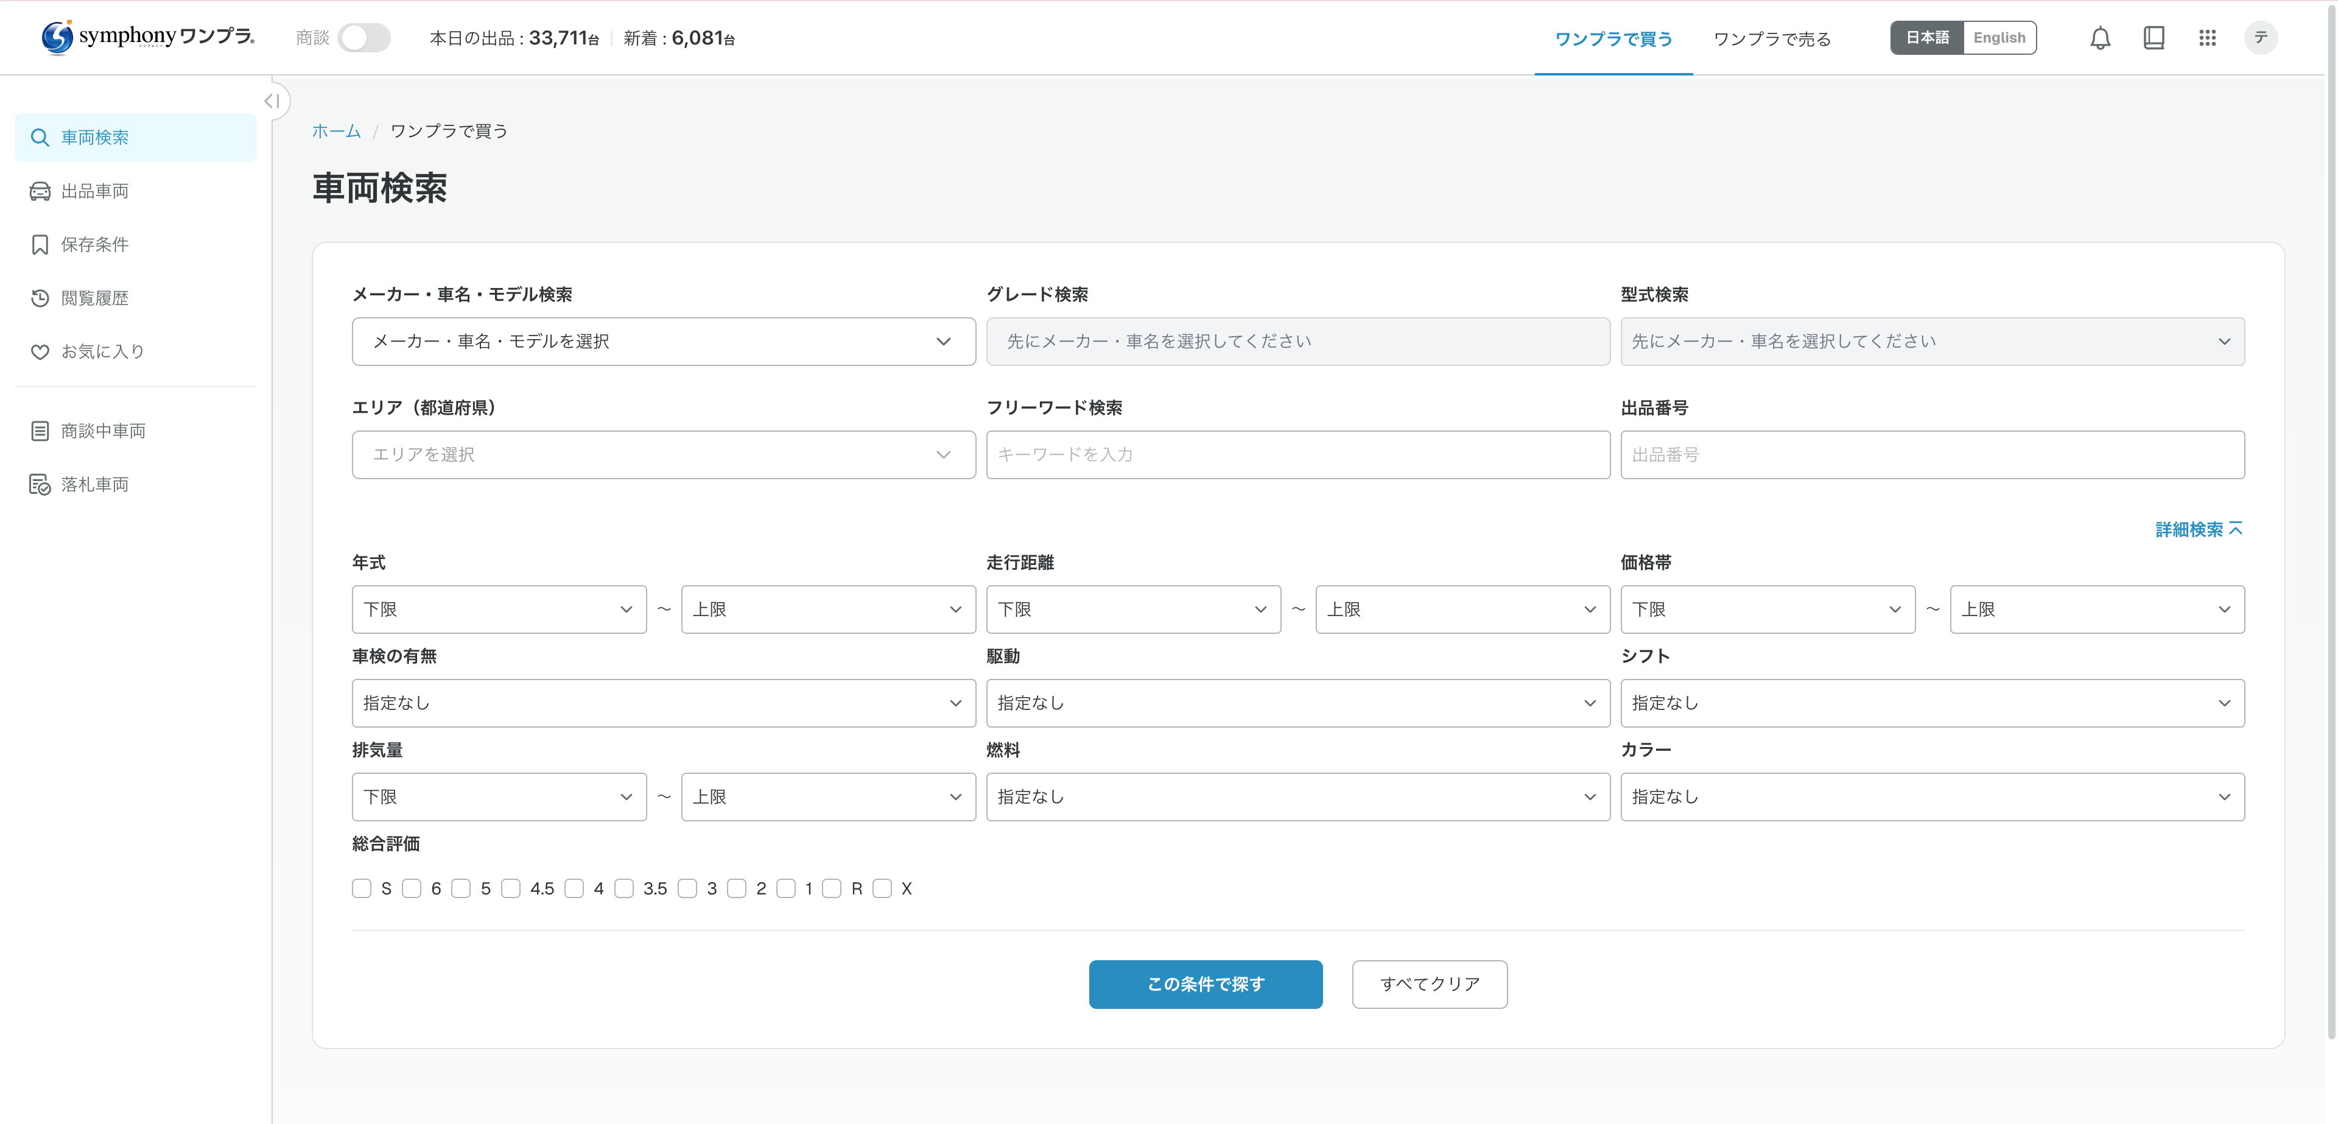Collapse 詳細検索 section

[x=2198, y=529]
